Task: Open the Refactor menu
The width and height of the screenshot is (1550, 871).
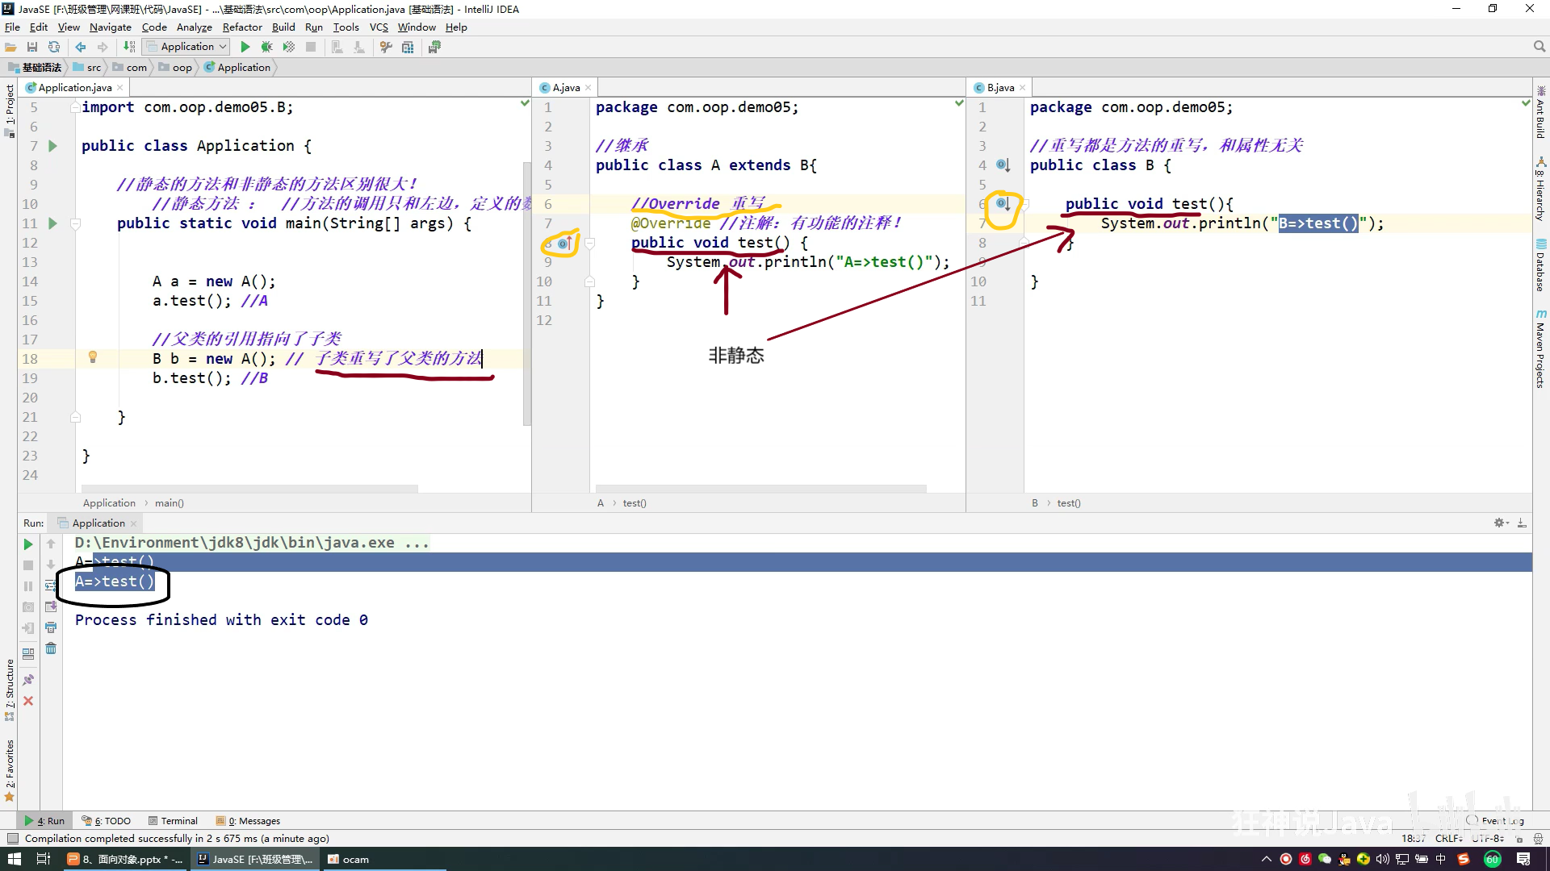Action: (x=242, y=27)
